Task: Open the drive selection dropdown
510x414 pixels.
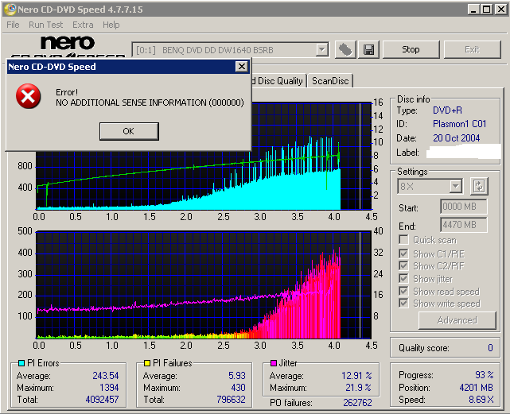Action: click(x=321, y=50)
